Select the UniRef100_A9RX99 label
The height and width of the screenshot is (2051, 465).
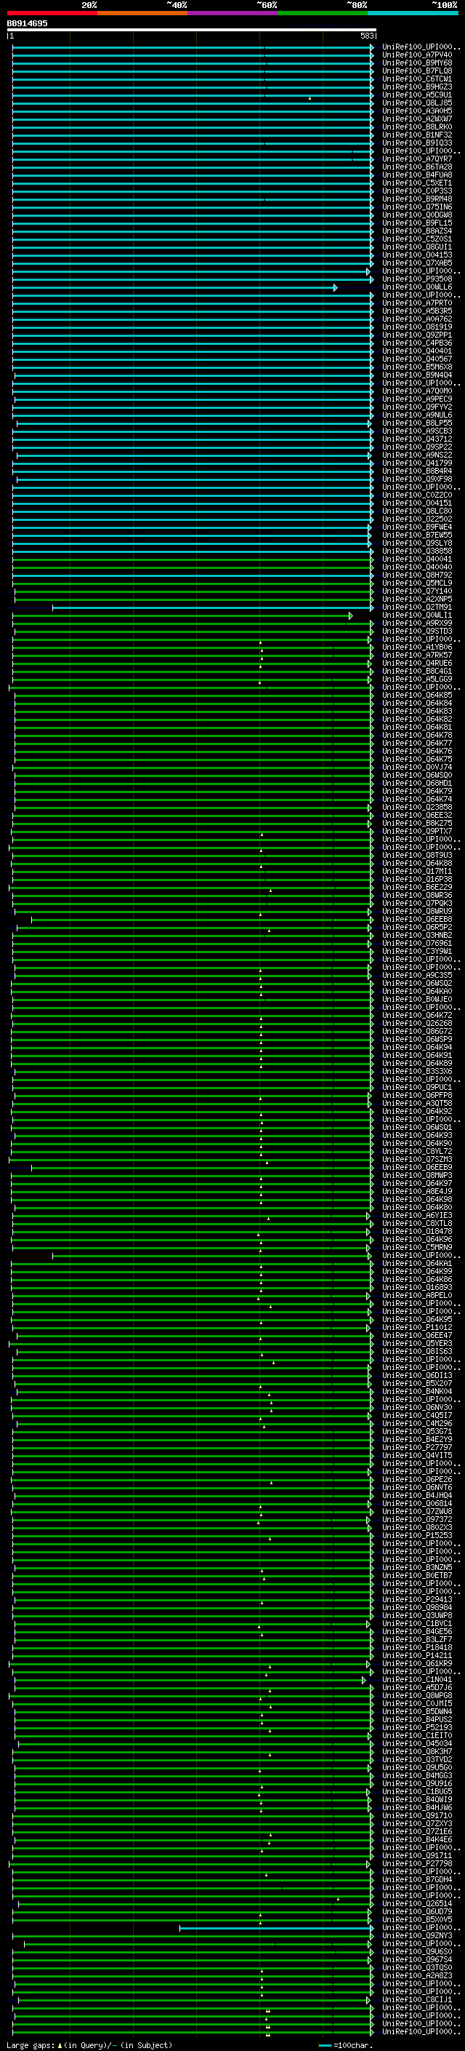pyautogui.click(x=417, y=623)
